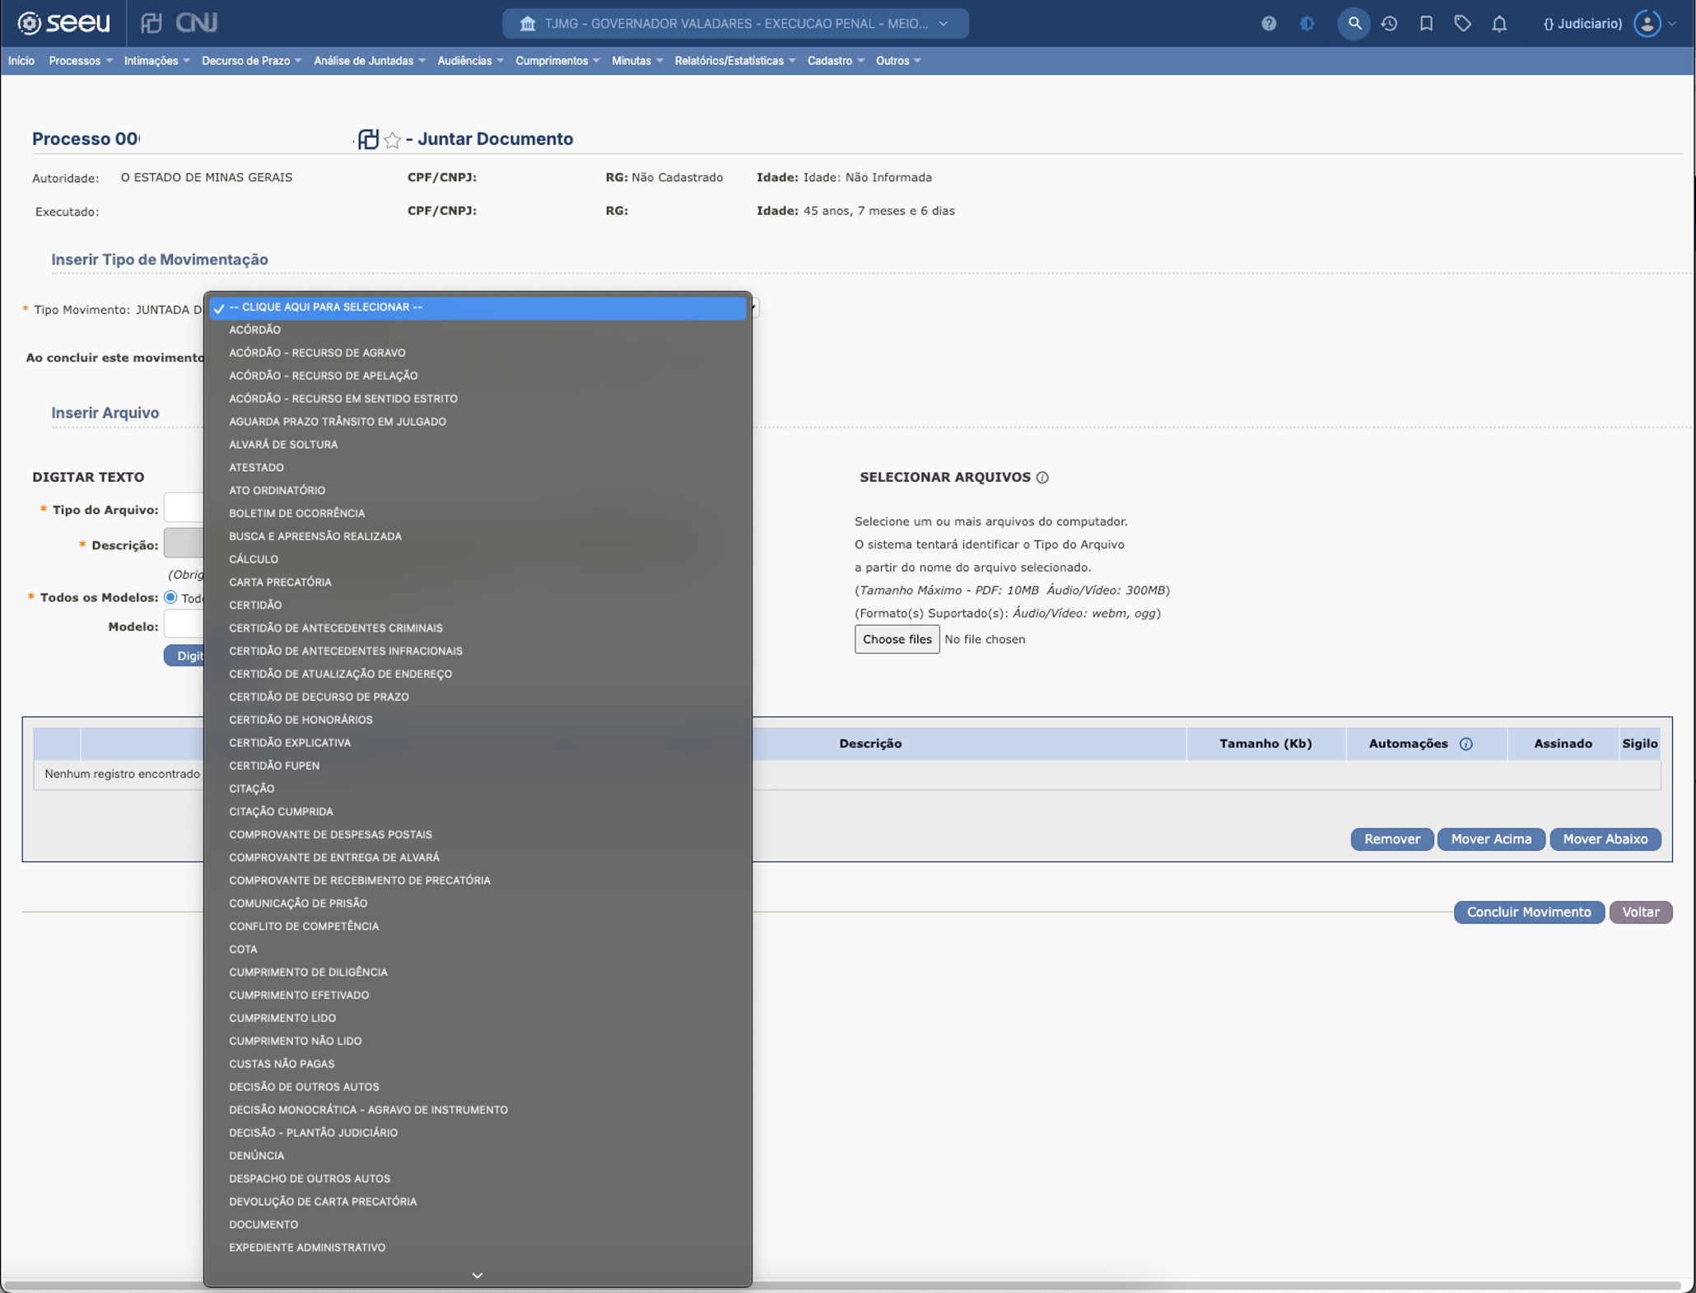Open the search icon in the top bar

click(x=1354, y=23)
